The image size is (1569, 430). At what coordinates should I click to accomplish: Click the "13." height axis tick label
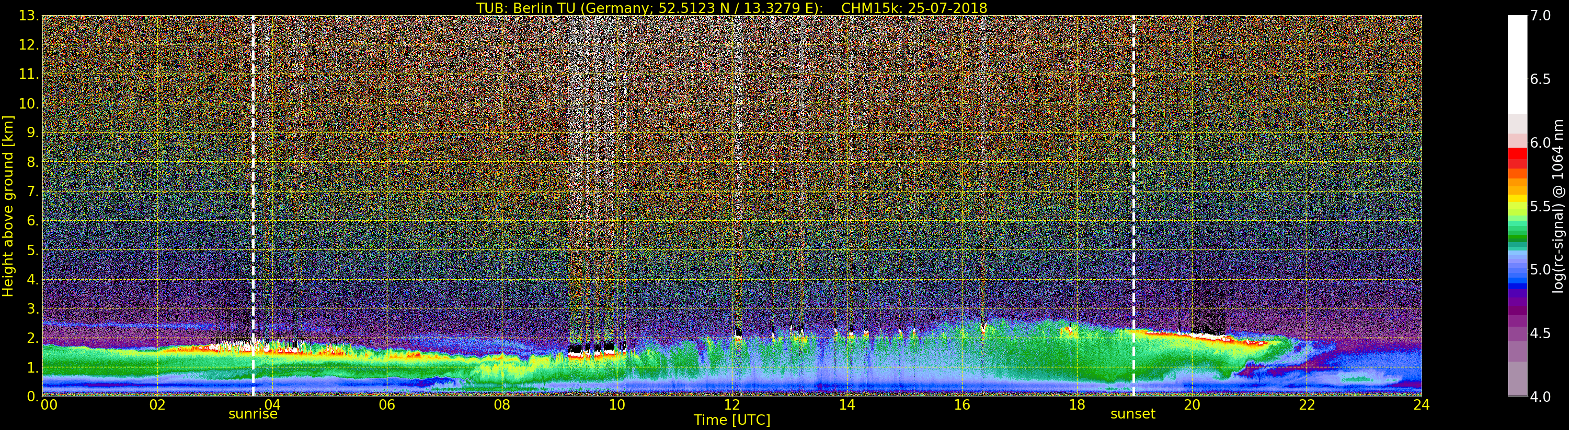29,16
